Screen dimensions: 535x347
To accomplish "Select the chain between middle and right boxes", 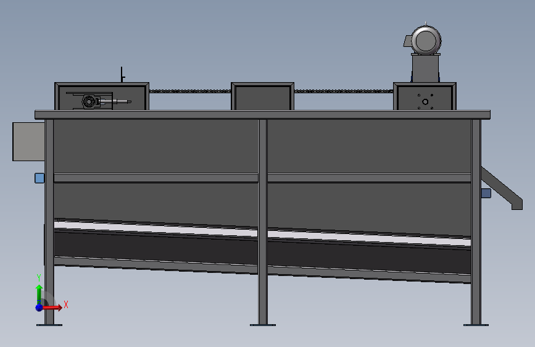I will tap(344, 91).
